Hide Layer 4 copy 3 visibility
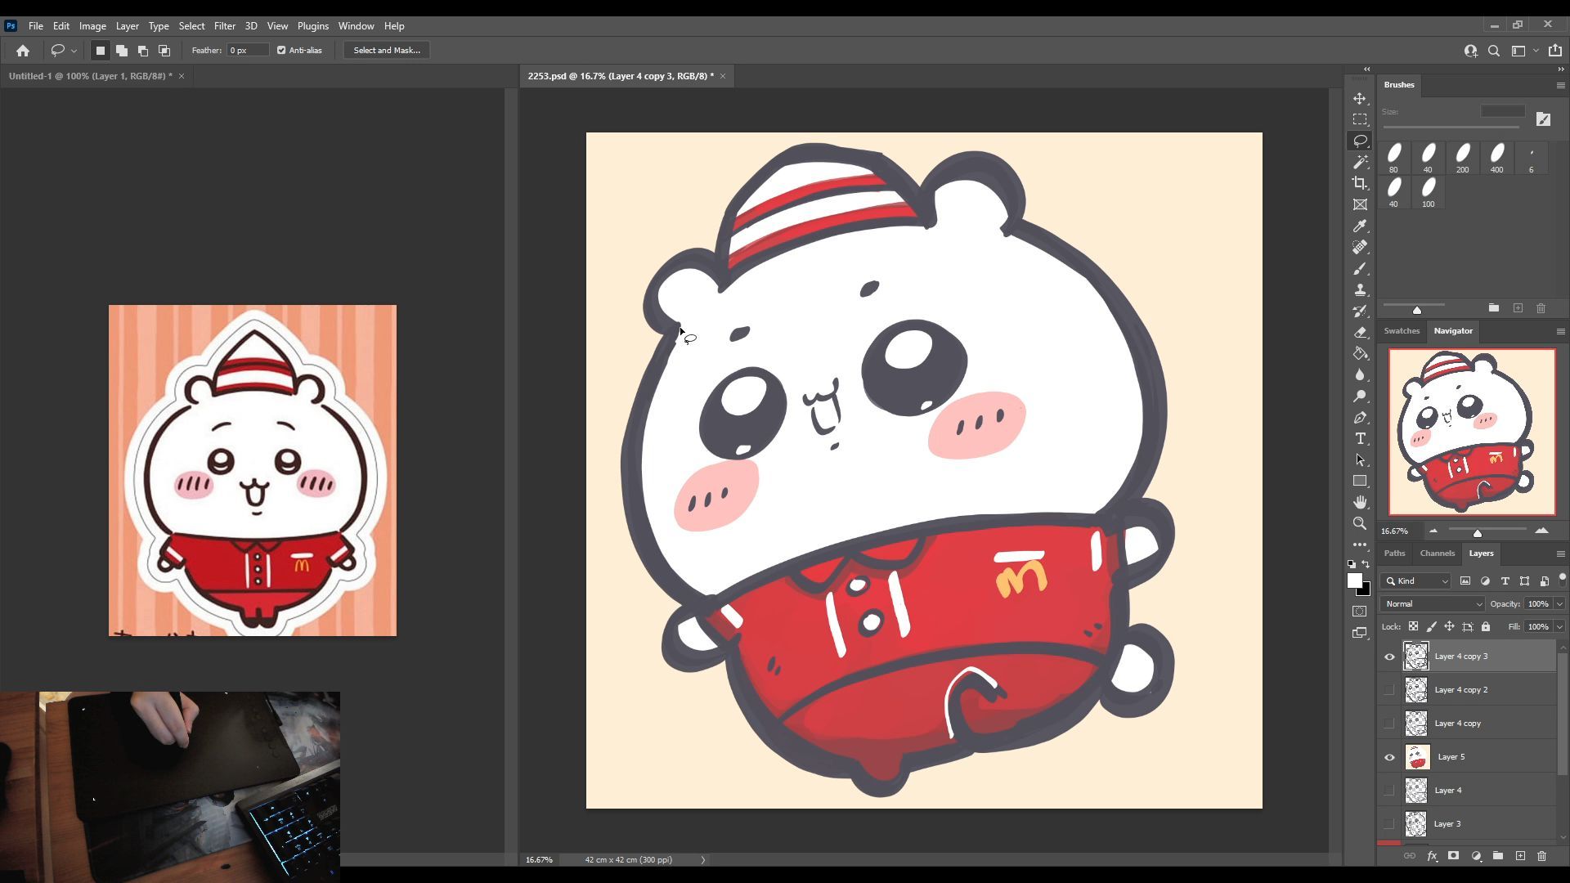 tap(1389, 657)
